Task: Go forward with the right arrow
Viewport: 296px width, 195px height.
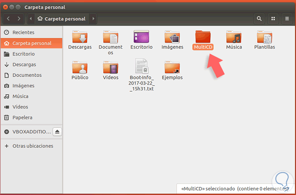Action: pyautogui.click(x=19, y=19)
